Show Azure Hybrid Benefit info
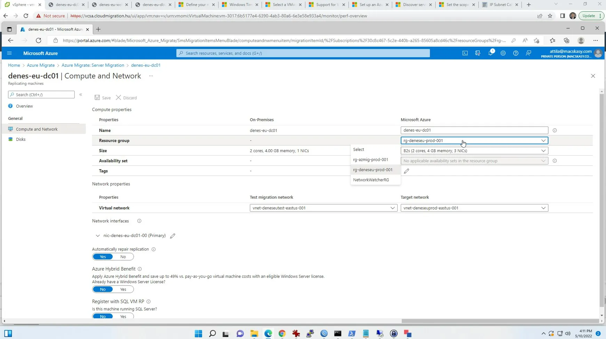Viewport: 606px width, 339px height. 139,269
